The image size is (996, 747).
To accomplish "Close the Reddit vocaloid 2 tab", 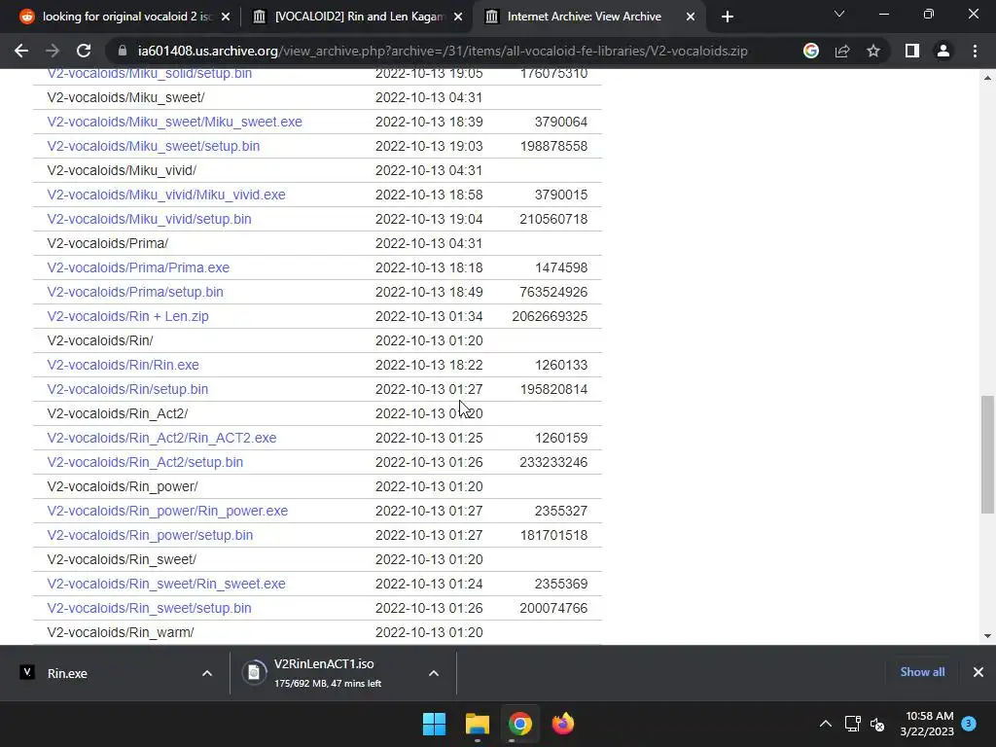I will click(226, 17).
